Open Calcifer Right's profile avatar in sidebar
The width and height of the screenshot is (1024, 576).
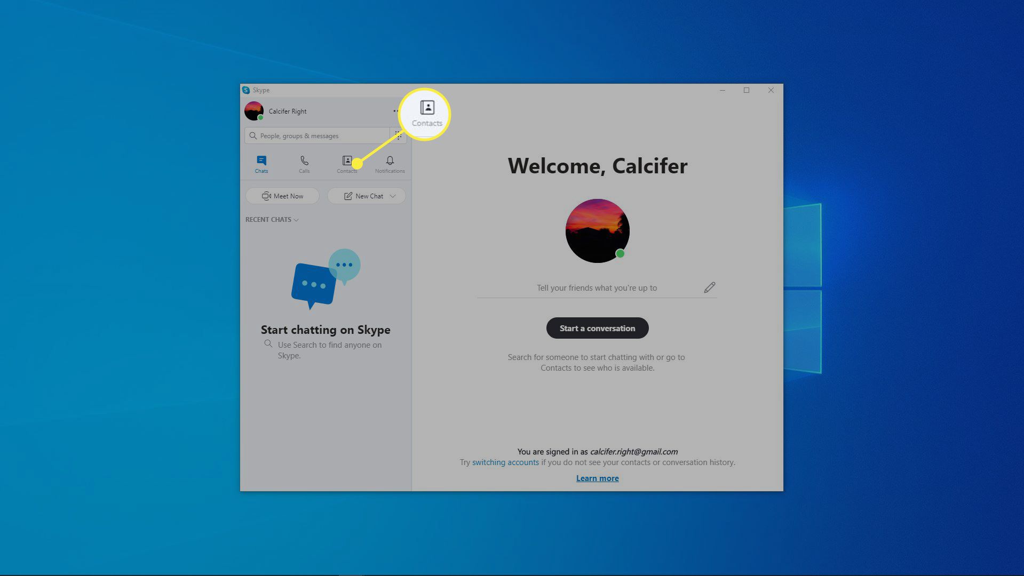tap(254, 111)
